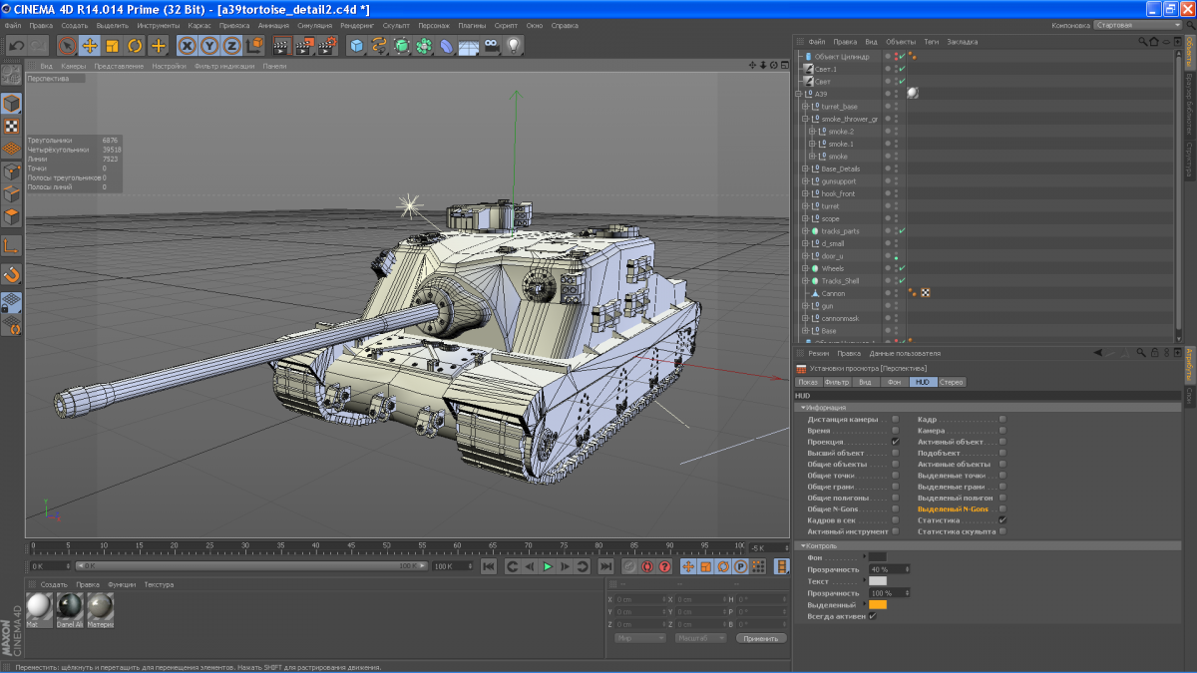Select the Move tool in the top toolbar
Viewport: 1197px width, 673px height.
click(90, 45)
